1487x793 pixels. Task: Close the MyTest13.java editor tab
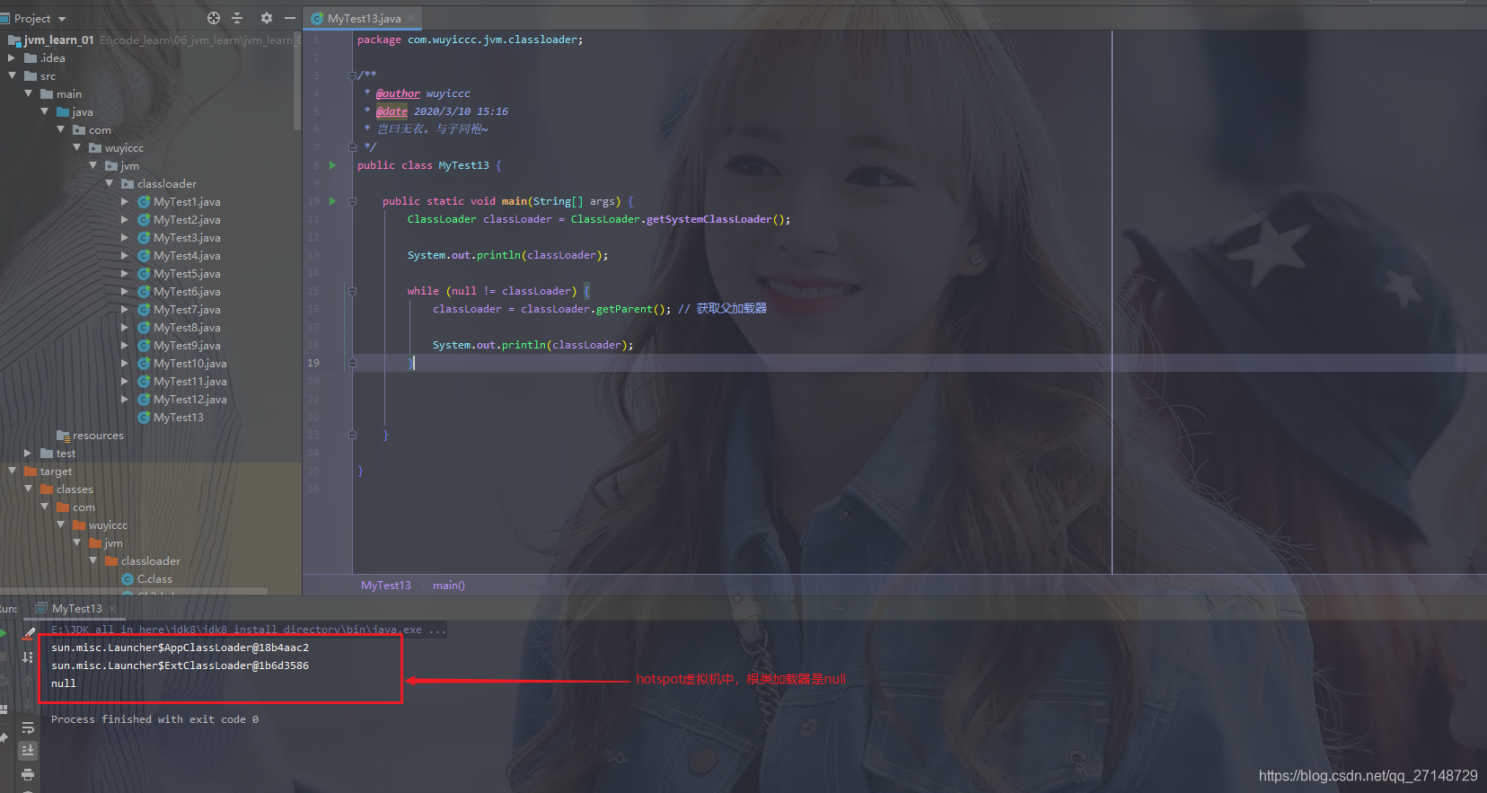pyautogui.click(x=411, y=18)
